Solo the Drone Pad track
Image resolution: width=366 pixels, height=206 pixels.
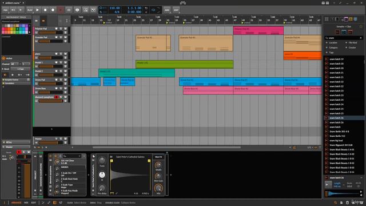click(61, 80)
